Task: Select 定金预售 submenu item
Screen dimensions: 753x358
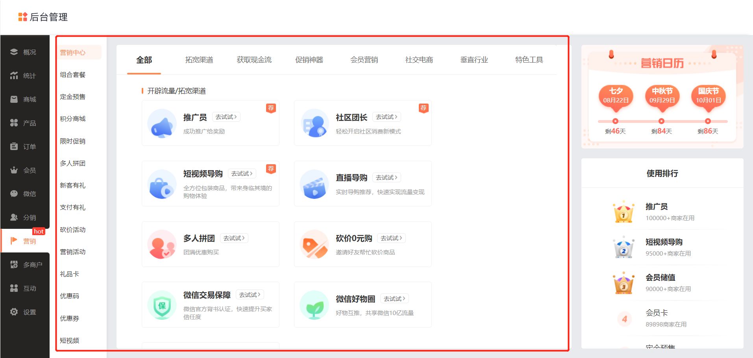Action: tap(73, 96)
